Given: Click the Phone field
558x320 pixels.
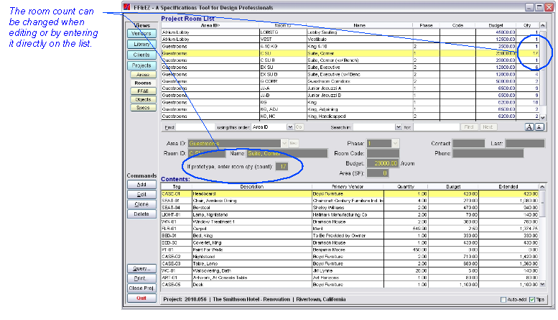Looking at the screenshot, I should (488, 154).
